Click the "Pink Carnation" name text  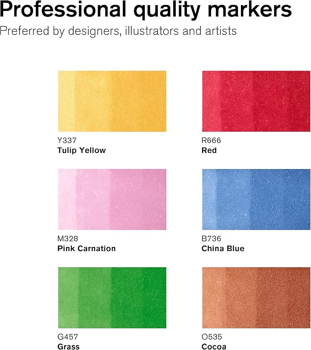pos(87,248)
